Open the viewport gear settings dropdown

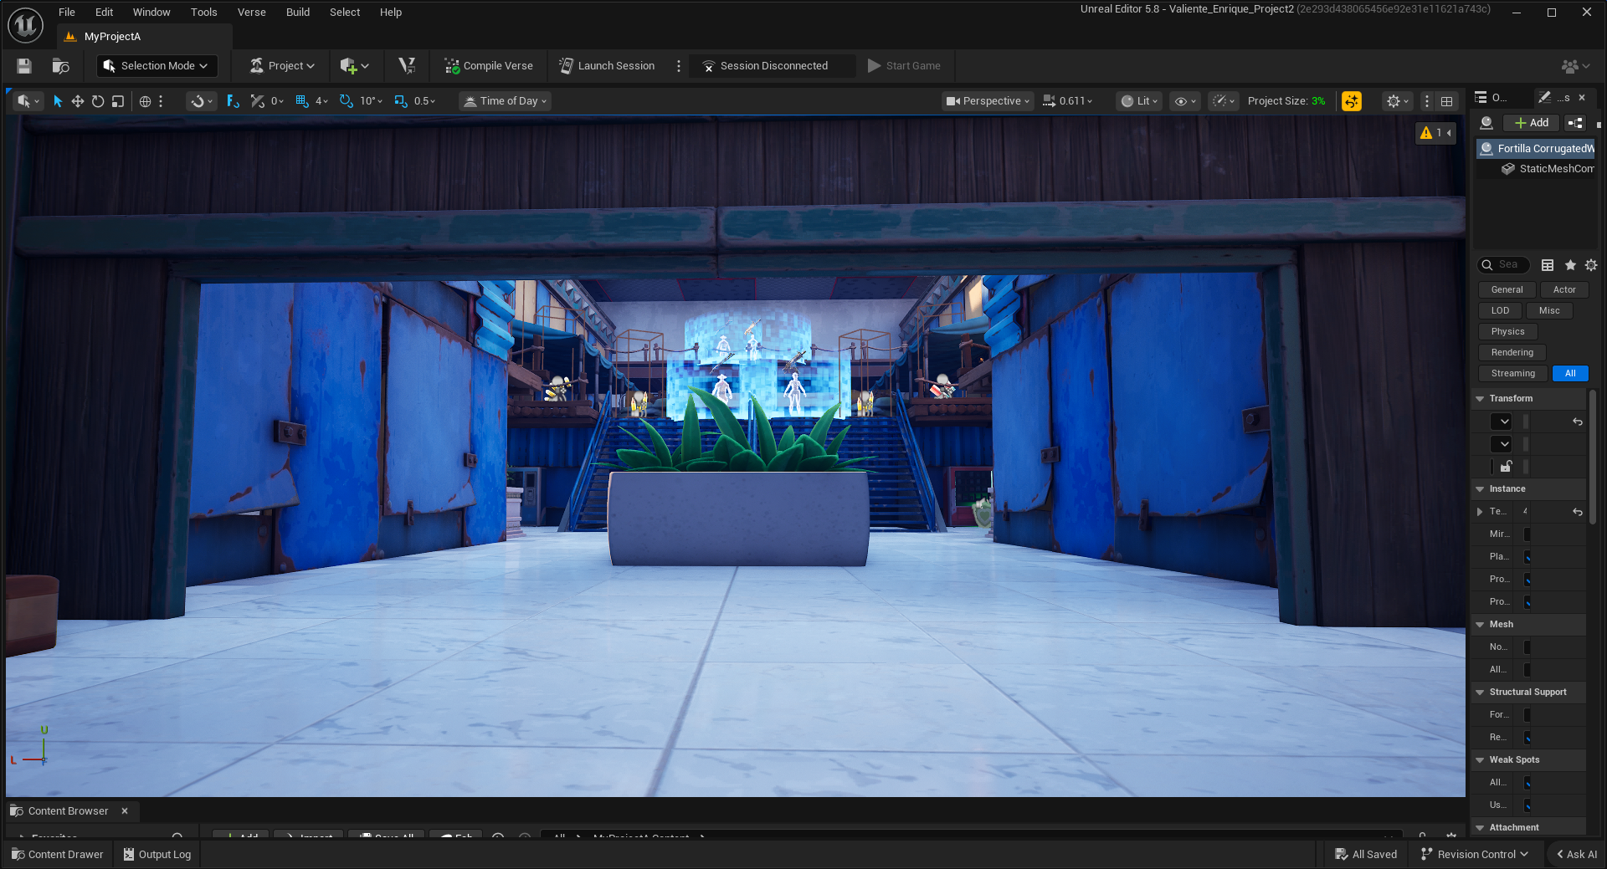click(1397, 101)
